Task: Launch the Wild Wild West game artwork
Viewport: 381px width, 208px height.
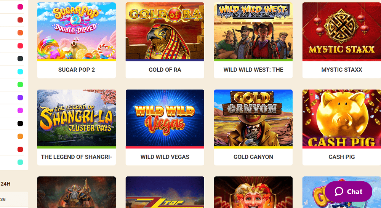Action: (253, 31)
